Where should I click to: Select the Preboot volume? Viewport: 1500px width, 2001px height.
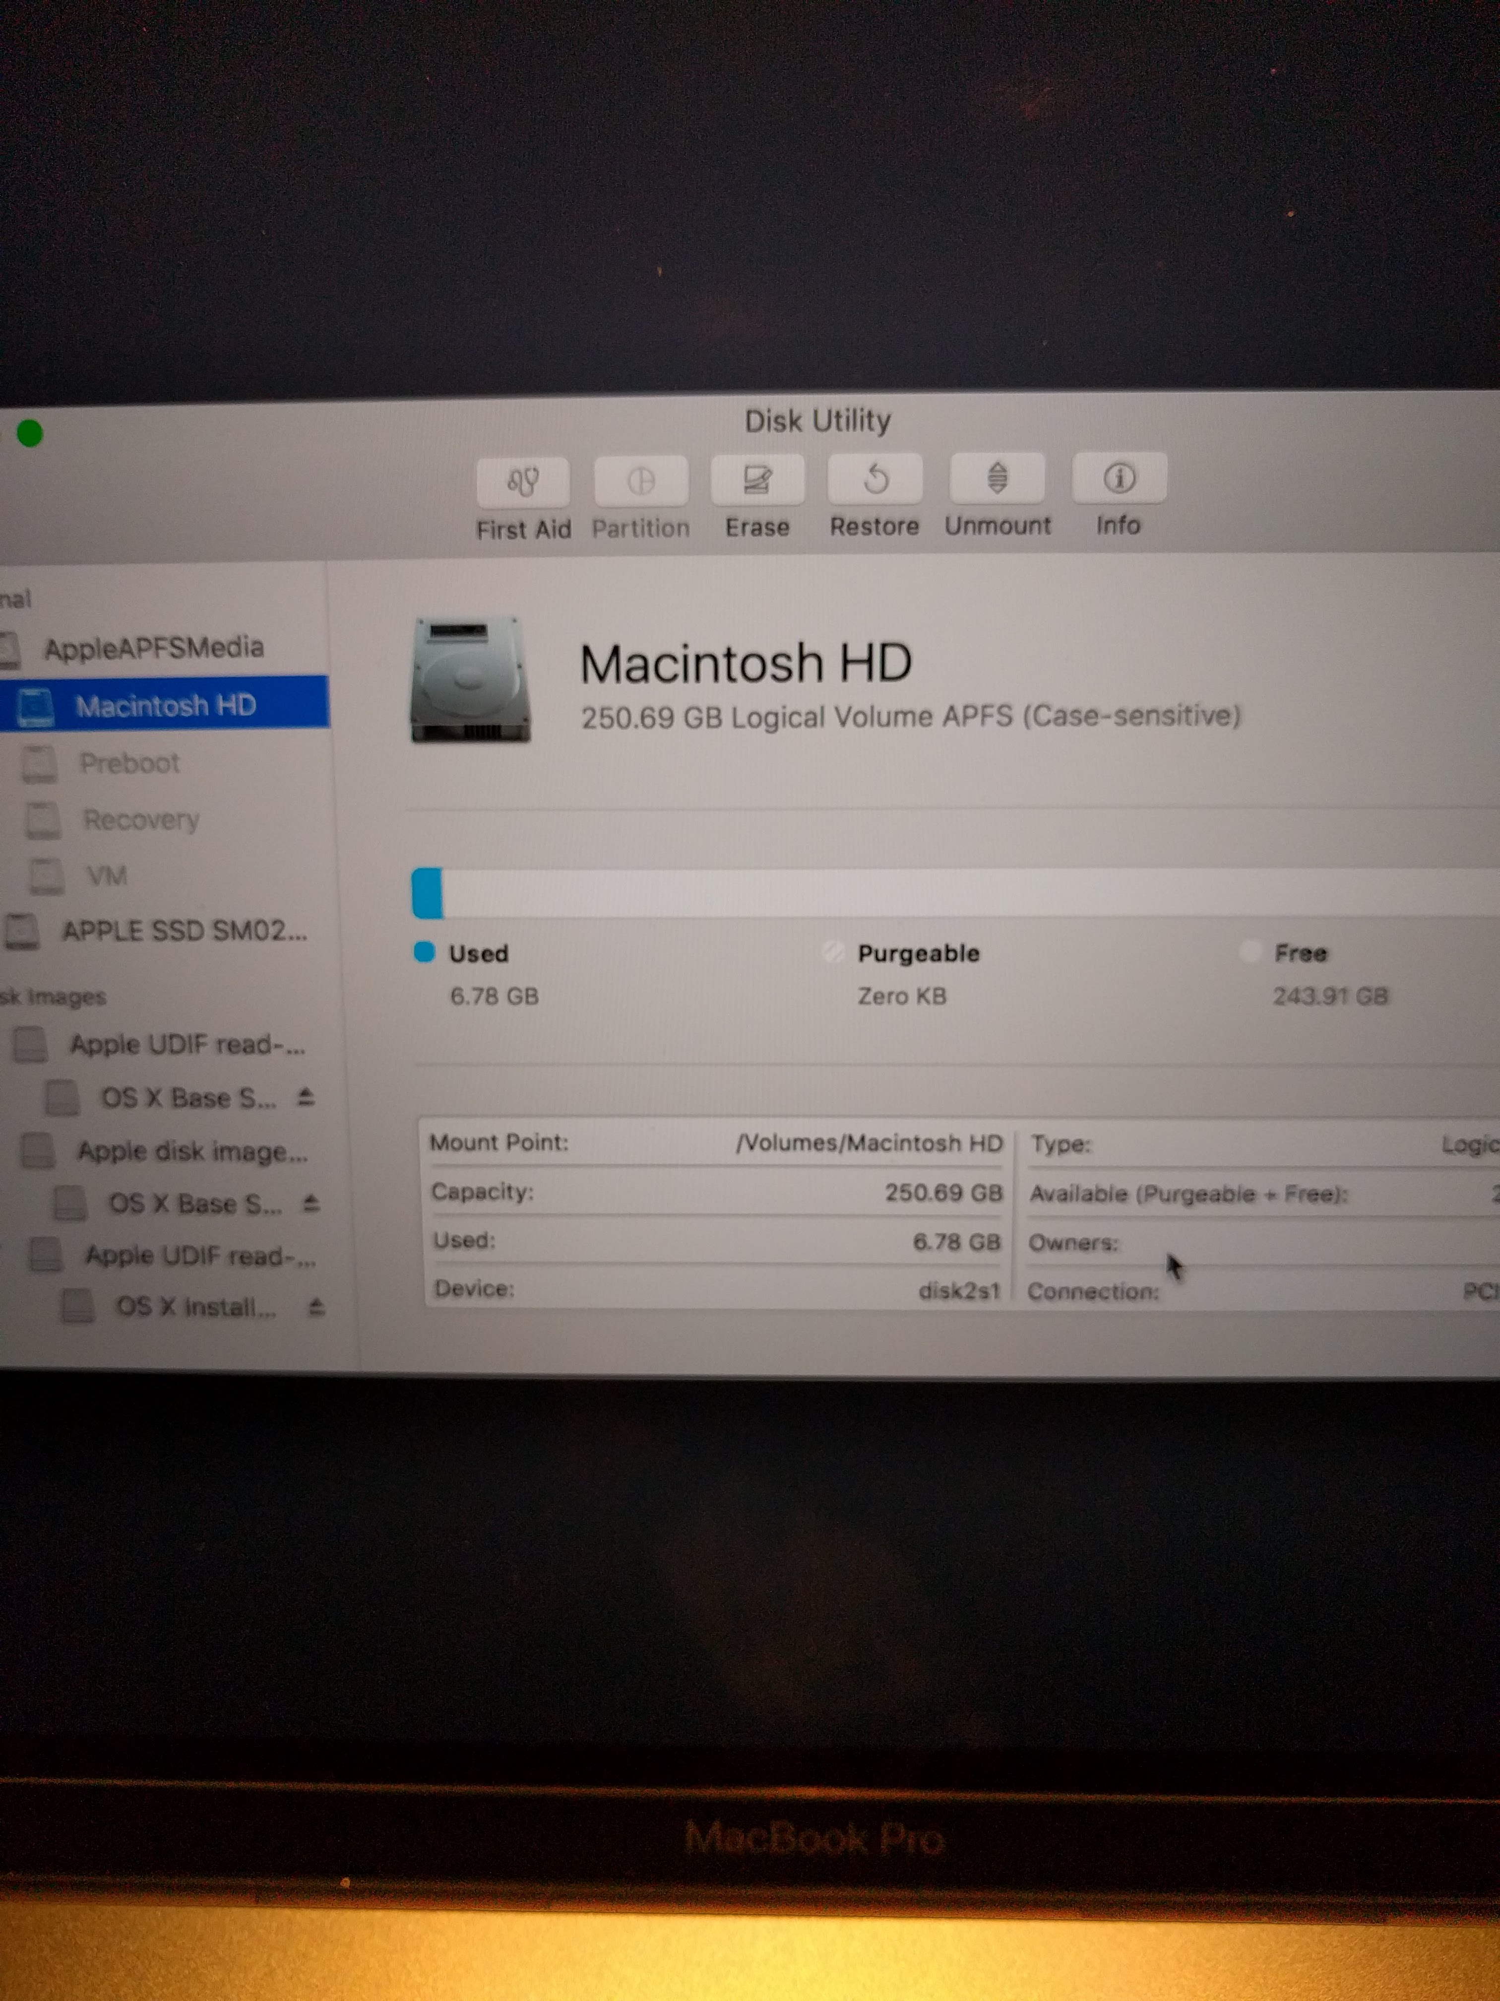pos(129,763)
